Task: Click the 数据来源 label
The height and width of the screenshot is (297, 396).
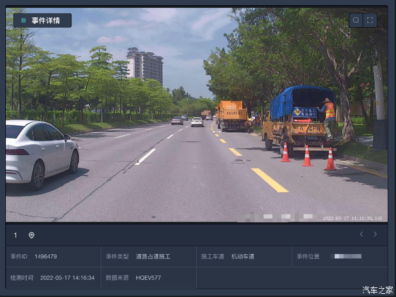Action: tap(117, 278)
